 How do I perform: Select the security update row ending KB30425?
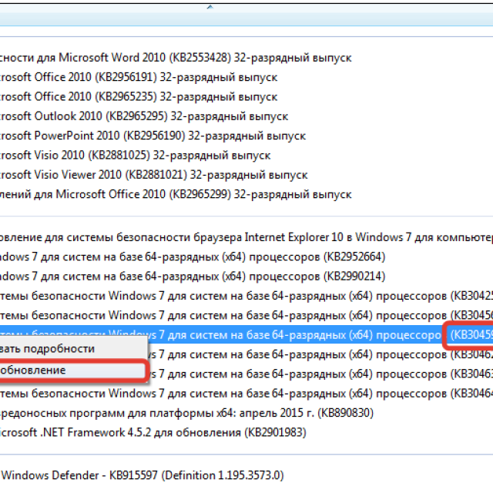(x=246, y=296)
